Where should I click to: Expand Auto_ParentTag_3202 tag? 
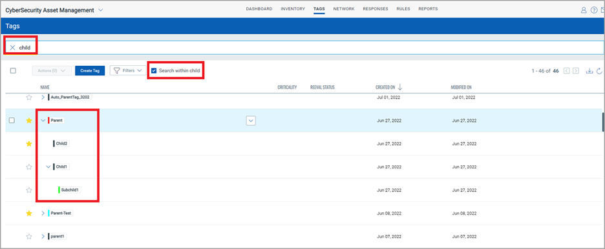pos(43,97)
